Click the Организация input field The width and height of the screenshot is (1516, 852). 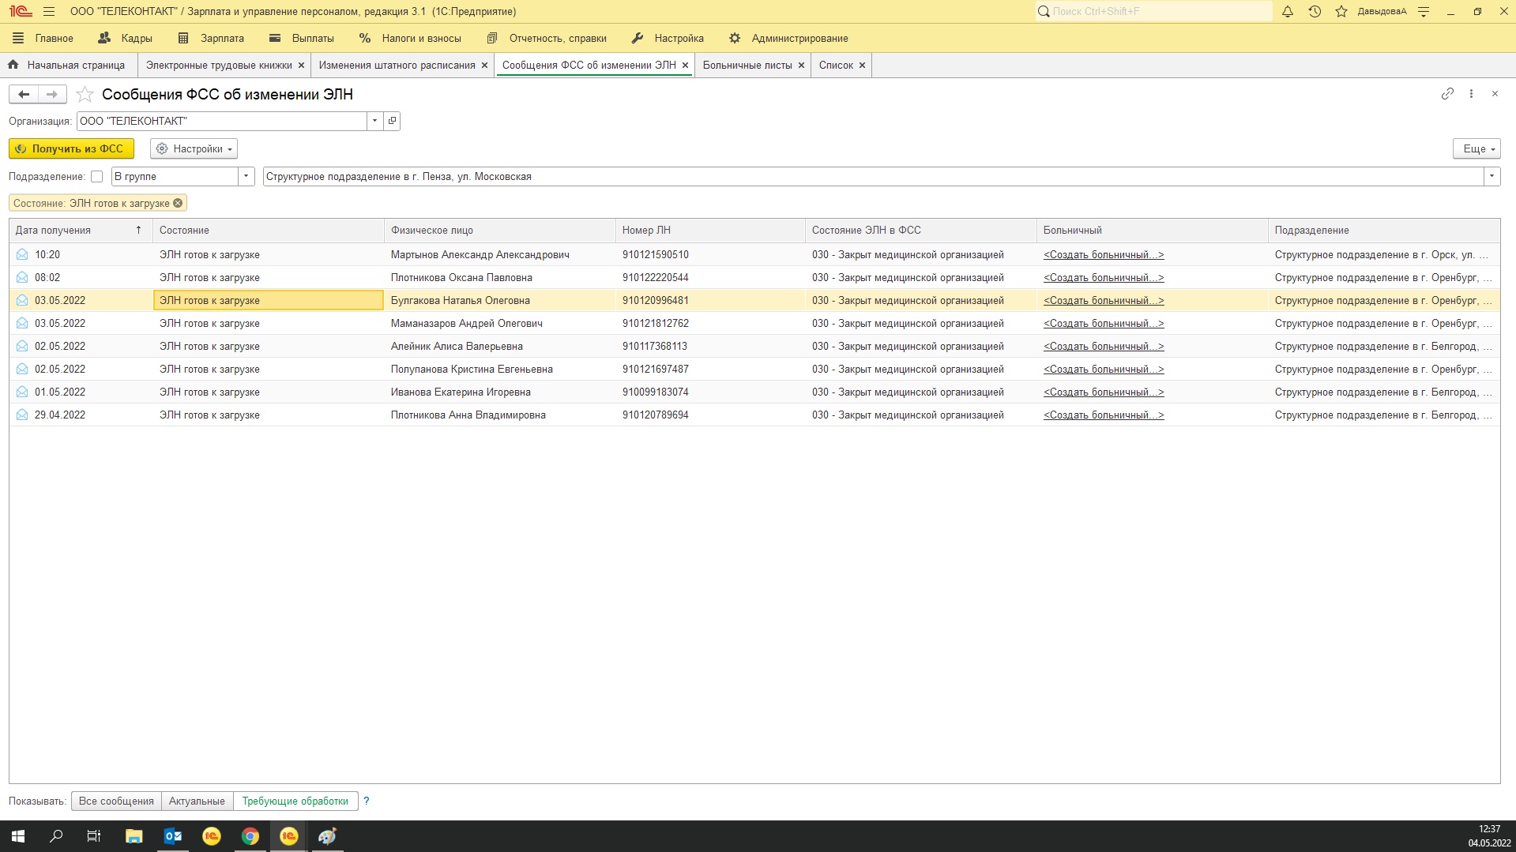(x=222, y=121)
